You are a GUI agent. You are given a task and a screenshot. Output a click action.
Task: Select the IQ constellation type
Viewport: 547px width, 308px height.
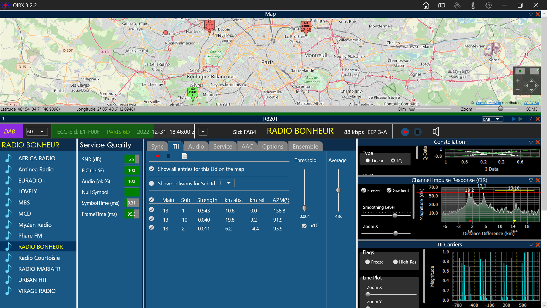(x=393, y=161)
